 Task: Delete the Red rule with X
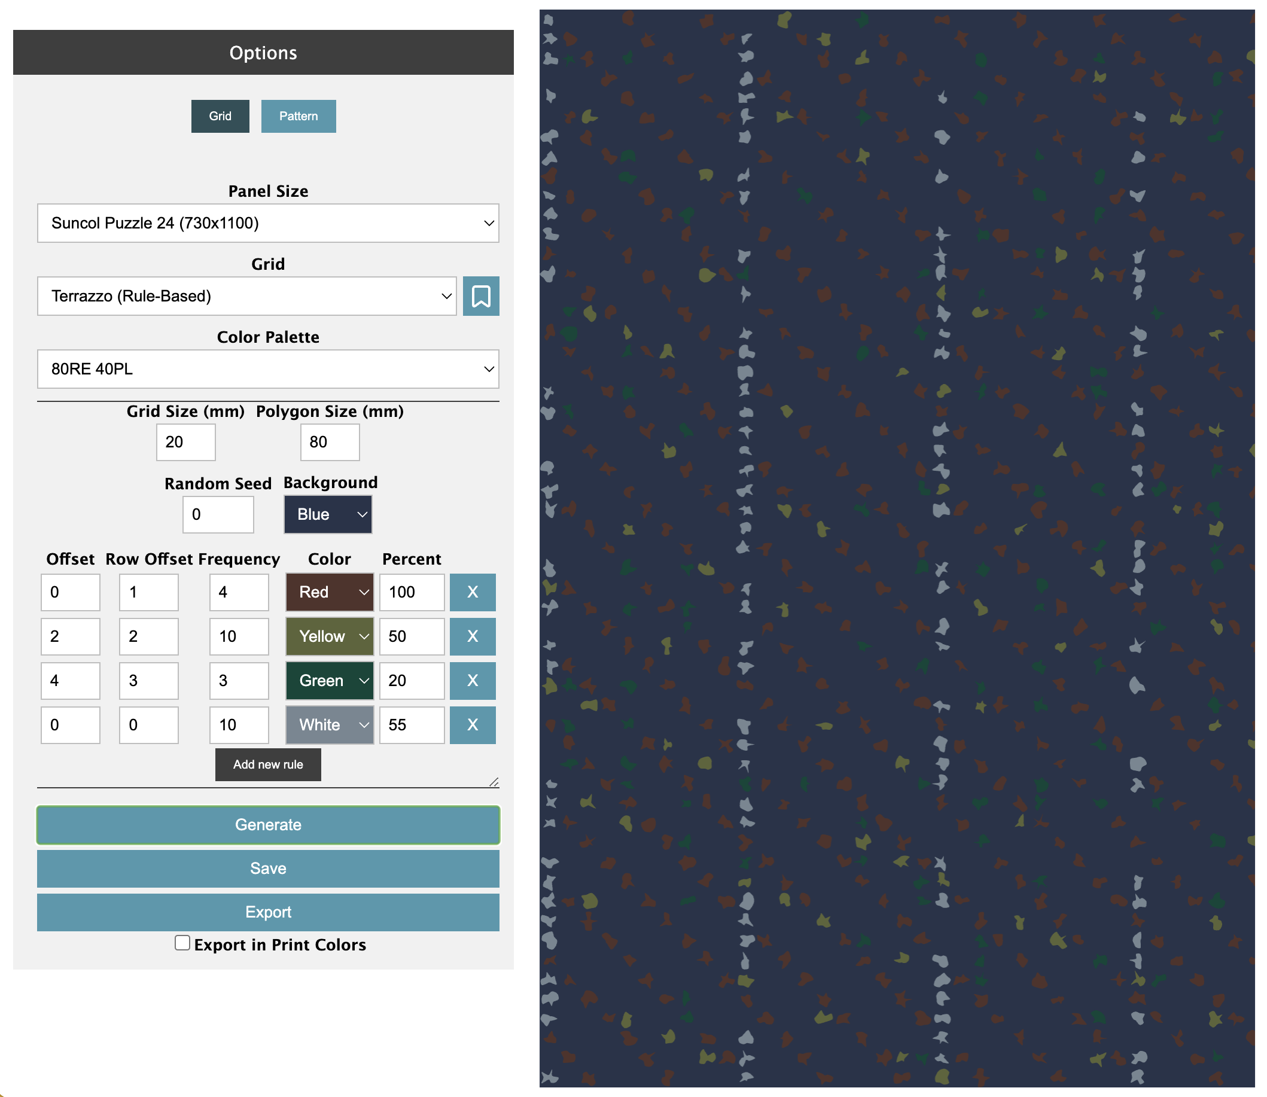[473, 592]
